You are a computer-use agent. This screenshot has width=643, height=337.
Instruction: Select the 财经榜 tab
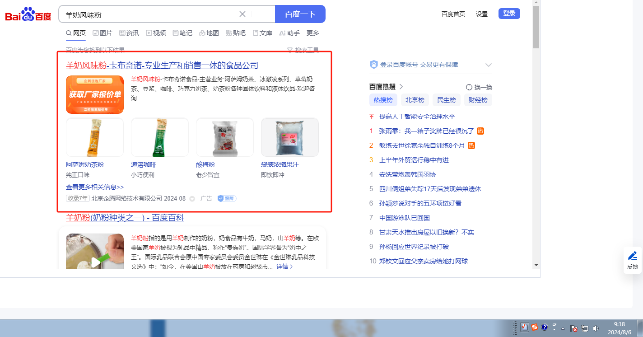[x=478, y=100]
